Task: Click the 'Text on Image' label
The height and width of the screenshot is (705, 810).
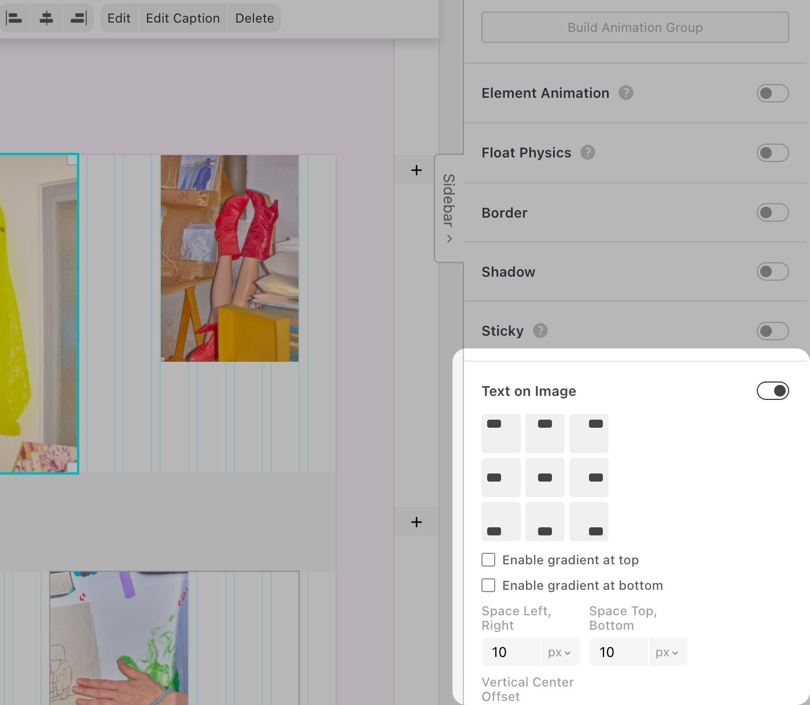Action: [529, 391]
